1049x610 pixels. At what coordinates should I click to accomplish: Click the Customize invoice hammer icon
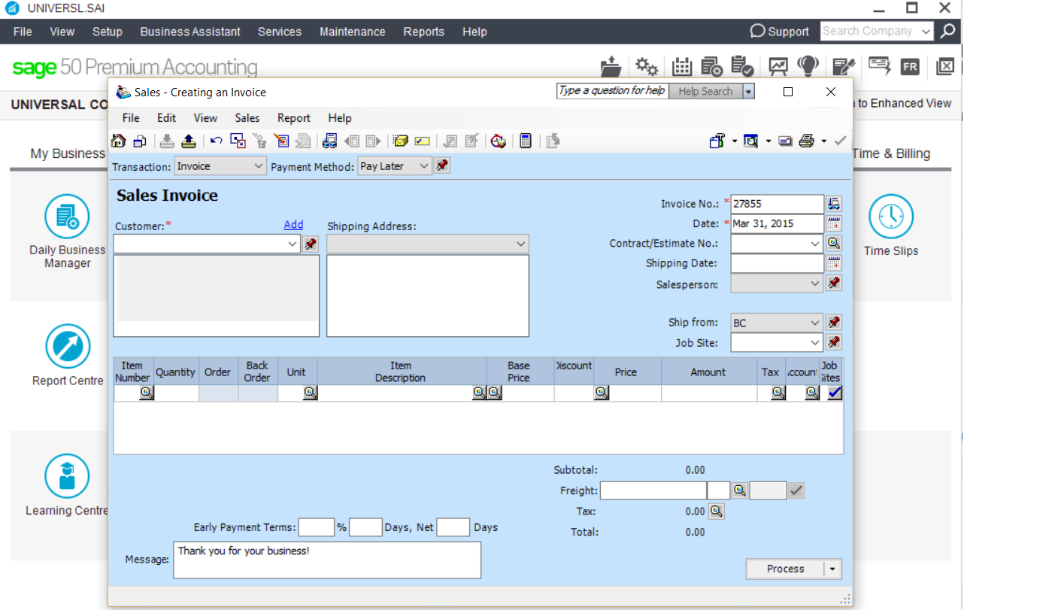click(x=717, y=141)
